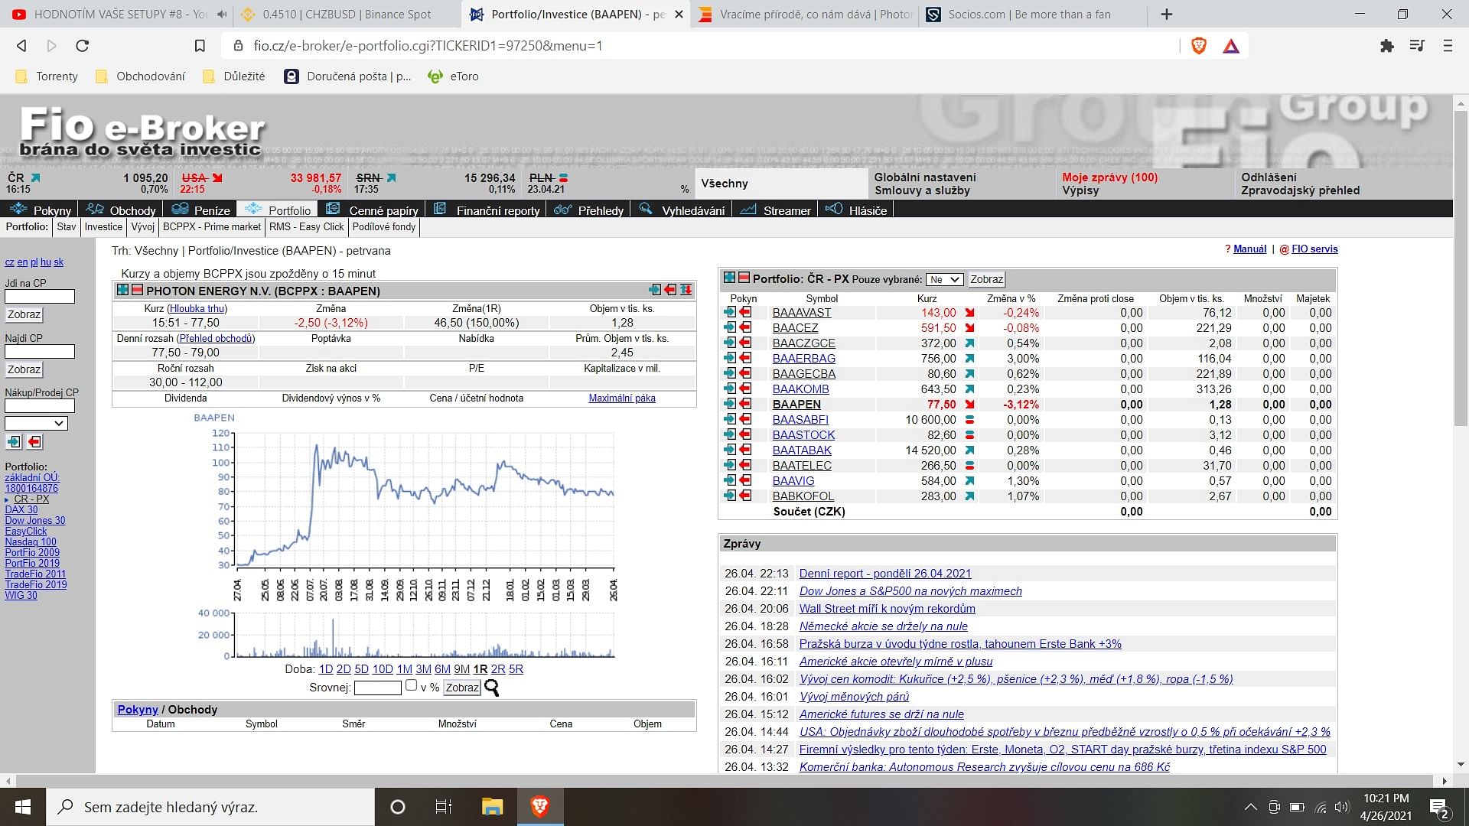
Task: Click sell icon in BAAVIG row
Action: click(x=745, y=480)
